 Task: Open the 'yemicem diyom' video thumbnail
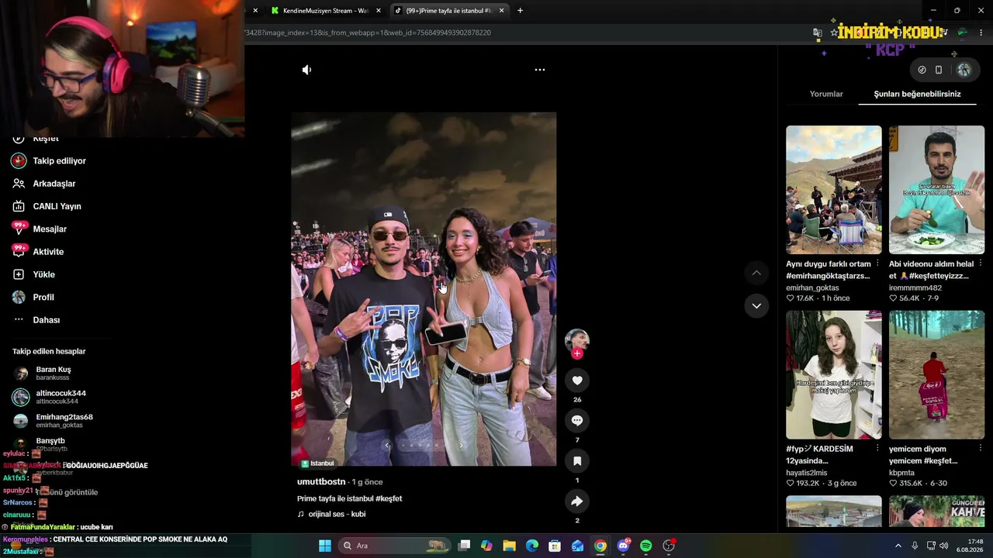(937, 375)
